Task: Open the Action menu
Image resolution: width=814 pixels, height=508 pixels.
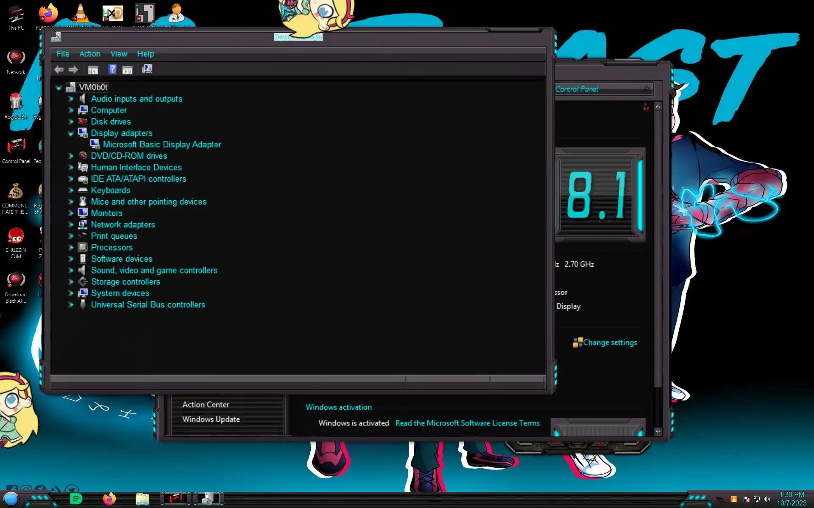Action: [x=90, y=54]
